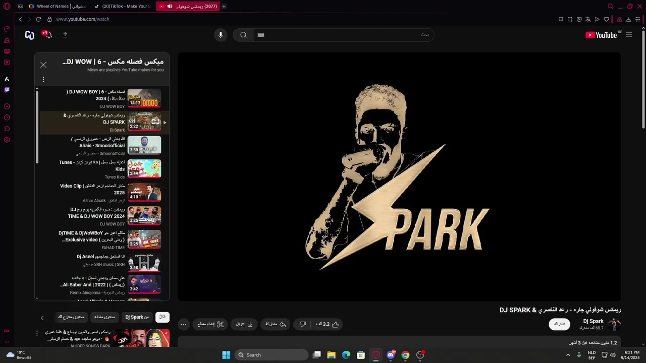Image resolution: width=646 pixels, height=363 pixels.
Task: Open YouTube notifications bell
Action: tap(48, 35)
